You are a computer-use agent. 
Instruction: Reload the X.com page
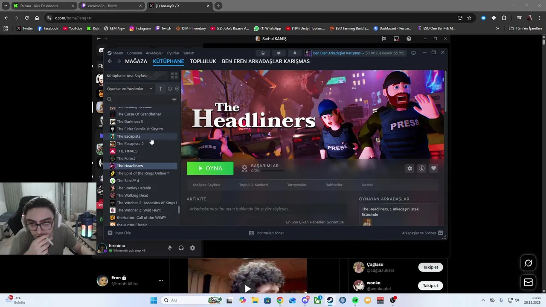click(x=26, y=18)
